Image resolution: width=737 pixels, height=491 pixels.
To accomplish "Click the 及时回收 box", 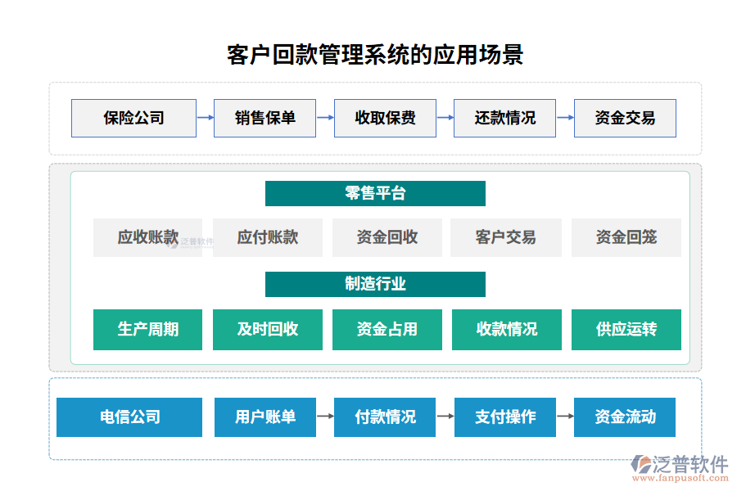I will pyautogui.click(x=267, y=329).
